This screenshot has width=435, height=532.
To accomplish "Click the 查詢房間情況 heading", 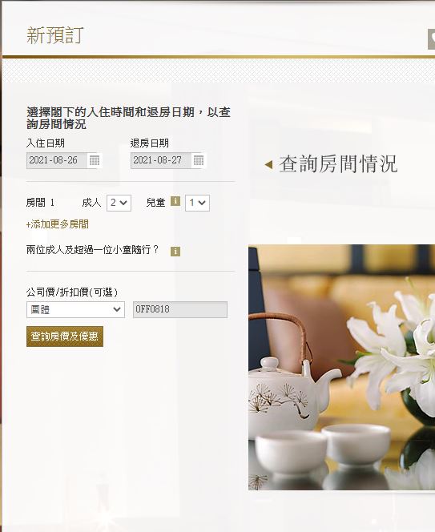I will pyautogui.click(x=338, y=164).
